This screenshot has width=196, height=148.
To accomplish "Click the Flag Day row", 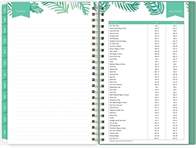I will pos(146,77).
